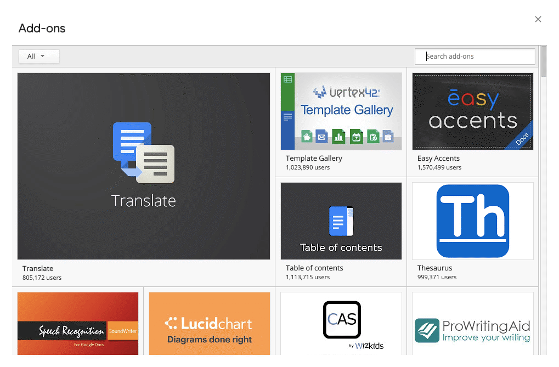This screenshot has height=367, width=559.
Task: Click the 1,113,715 users text
Action: [x=308, y=277]
